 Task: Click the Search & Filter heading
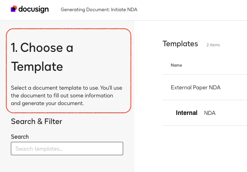pyautogui.click(x=36, y=121)
